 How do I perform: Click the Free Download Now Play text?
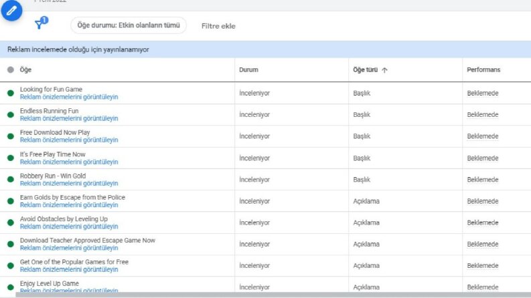pyautogui.click(x=55, y=132)
